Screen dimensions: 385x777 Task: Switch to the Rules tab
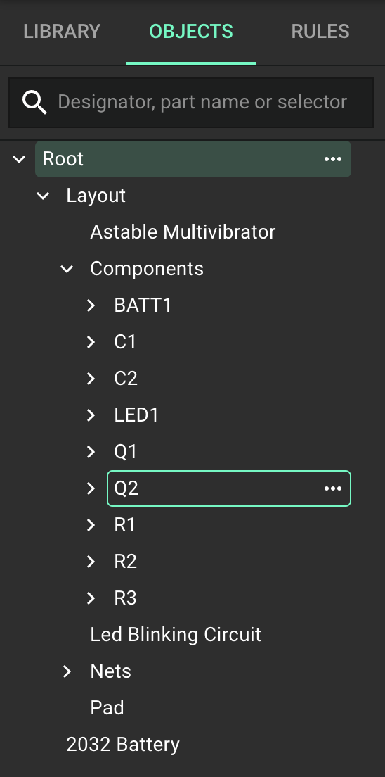pos(320,31)
